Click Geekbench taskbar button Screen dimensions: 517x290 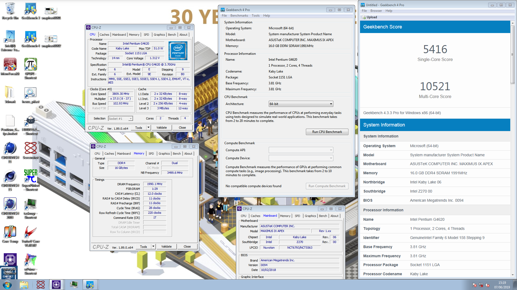coord(90,285)
